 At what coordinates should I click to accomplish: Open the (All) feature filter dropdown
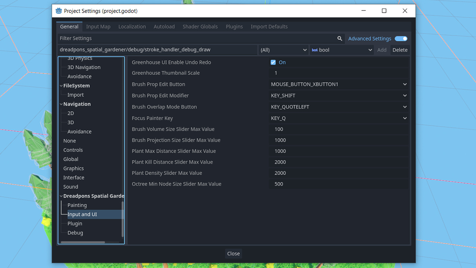(x=283, y=50)
